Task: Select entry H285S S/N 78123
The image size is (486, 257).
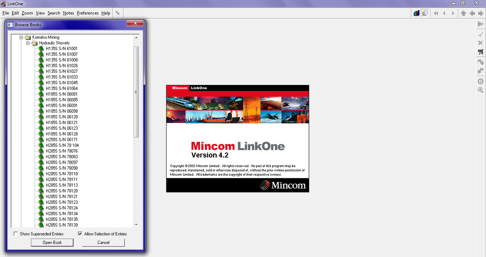Action: click(x=62, y=202)
